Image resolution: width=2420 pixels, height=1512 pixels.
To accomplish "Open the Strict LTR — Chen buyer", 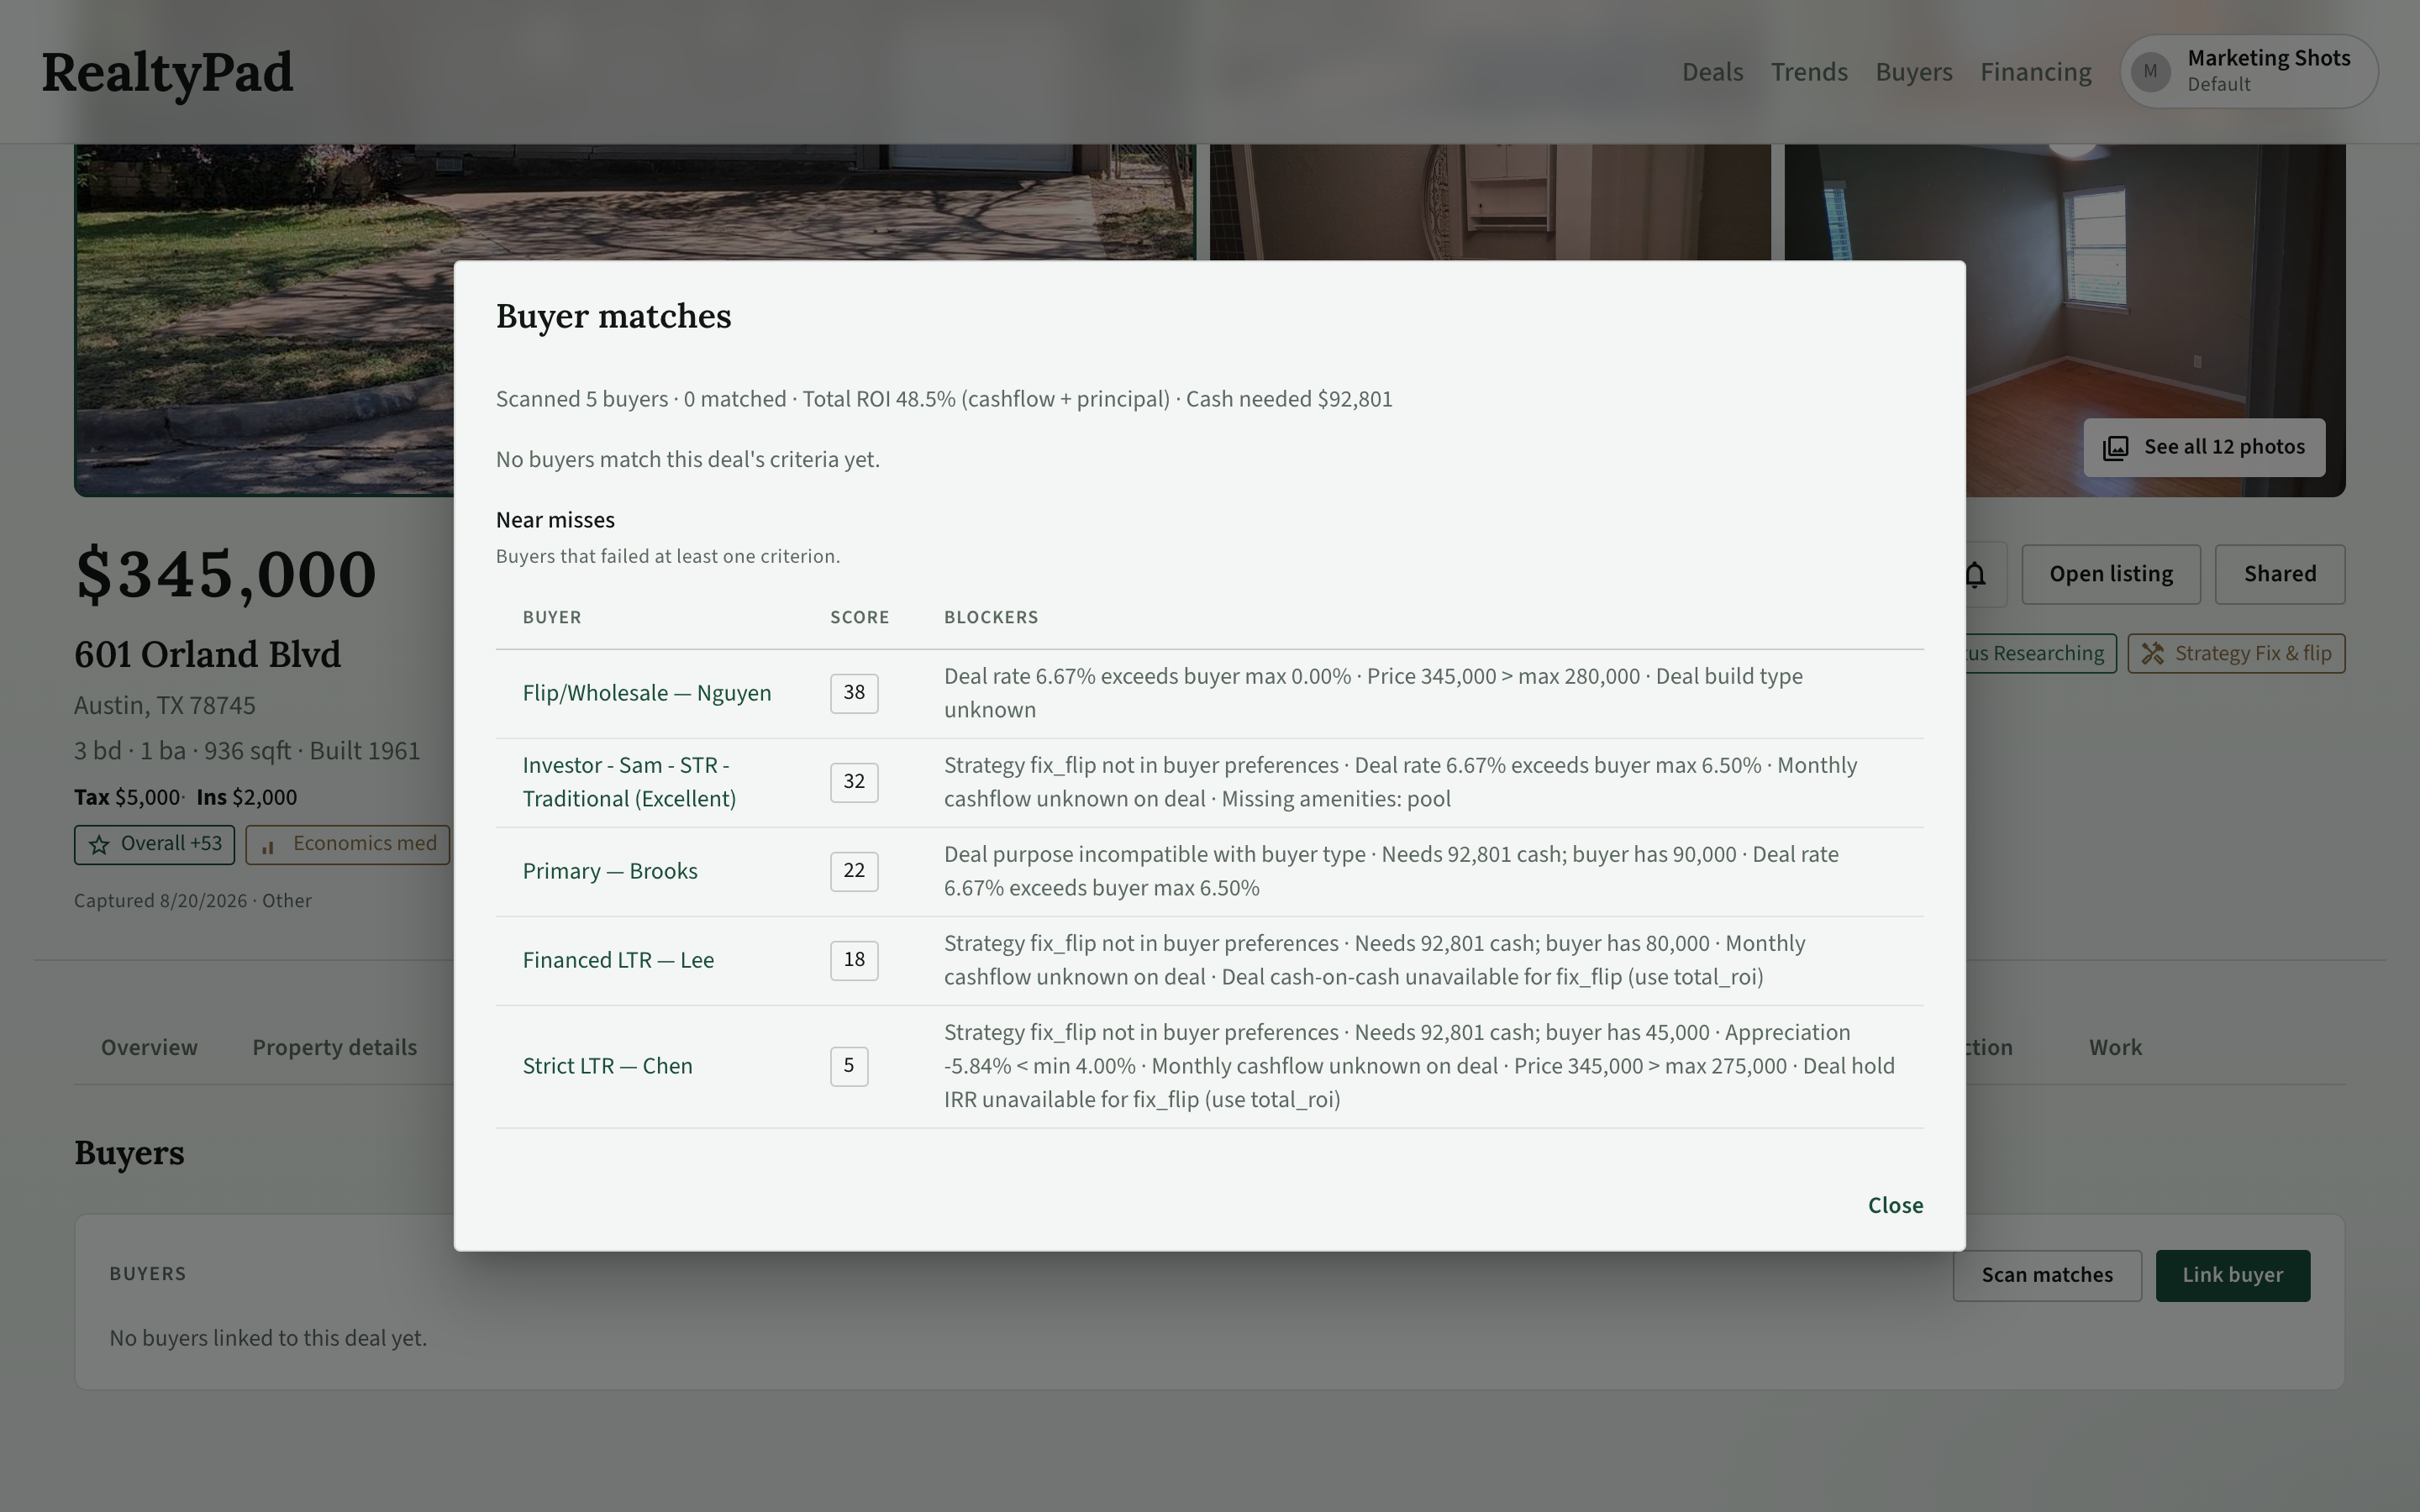I will 607,1066.
